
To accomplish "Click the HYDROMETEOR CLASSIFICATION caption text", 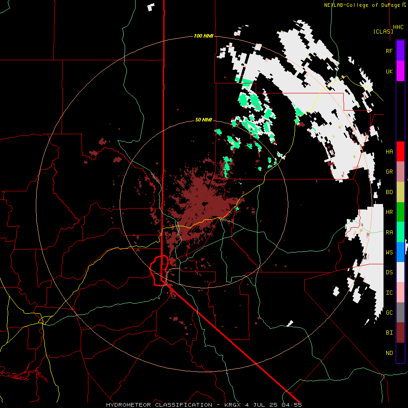I will click(x=159, y=405).
